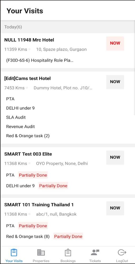Open the Your Visits clipboard icon
This screenshot has width=135, height=264.
click(x=14, y=253)
